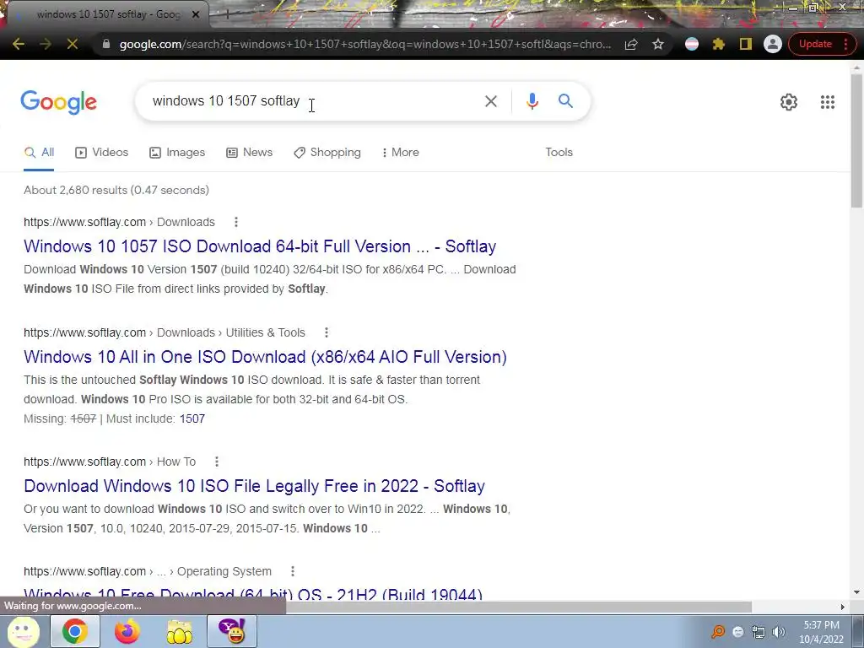The height and width of the screenshot is (648, 864).
Task: Click the horizontal scrollbar right arrow
Action: pyautogui.click(x=842, y=607)
